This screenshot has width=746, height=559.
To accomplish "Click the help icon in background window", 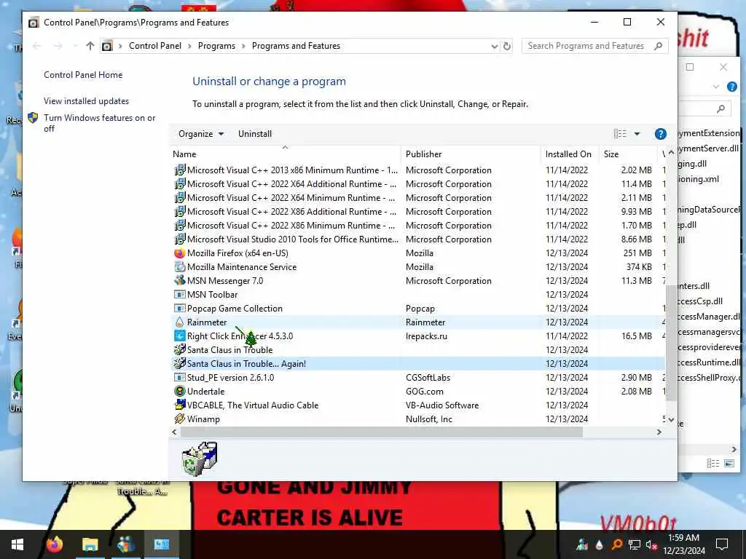I will 731,87.
